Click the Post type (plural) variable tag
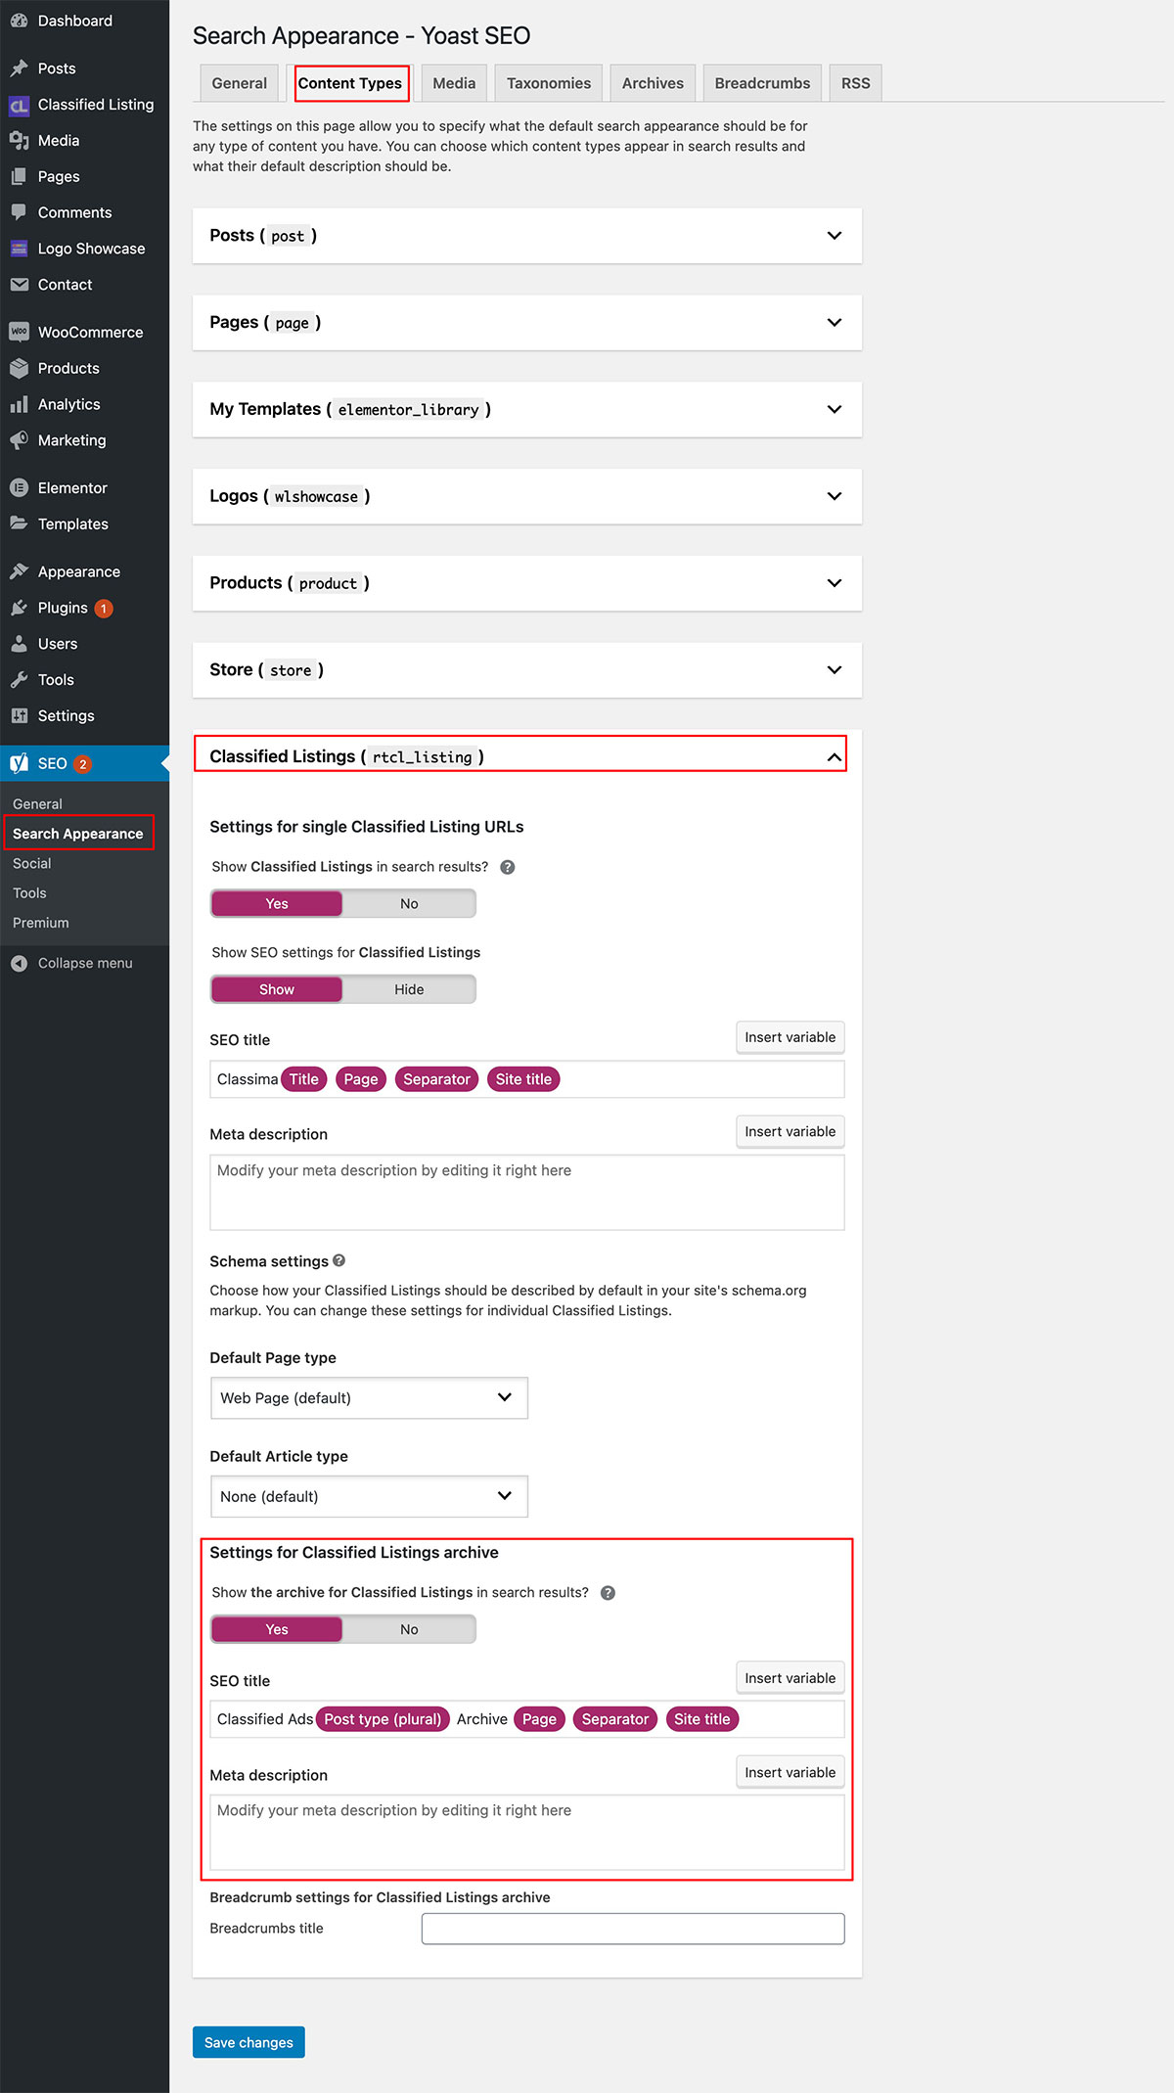 click(x=383, y=1719)
